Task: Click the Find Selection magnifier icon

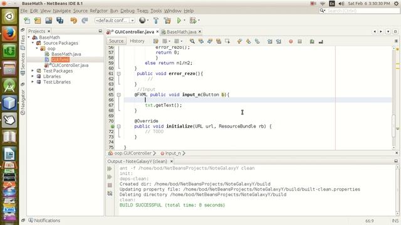Action: pos(192,41)
